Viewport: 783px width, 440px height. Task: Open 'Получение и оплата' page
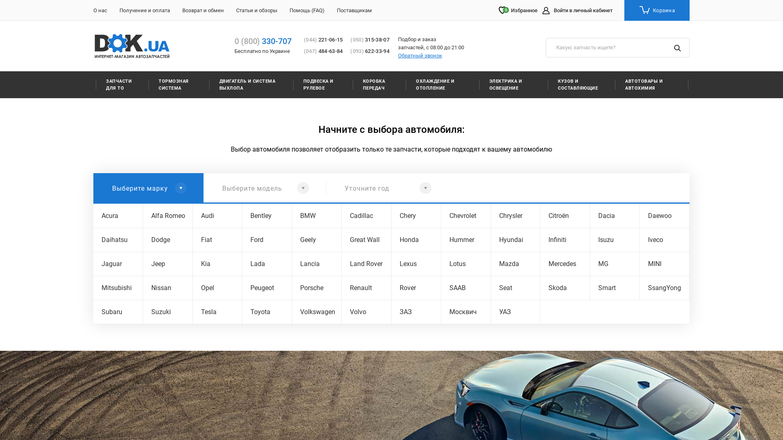(x=145, y=11)
